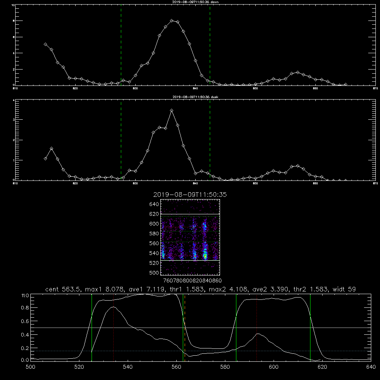The height and width of the screenshot is (380, 380).
Task: Click the orange dashed vertical line in the bottom plot
Action: (x=185, y=327)
